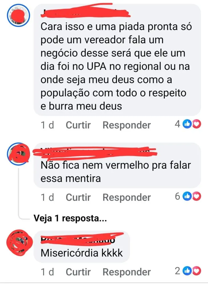Open first commenter's profile picture
Screen dimensions: 208x285
18,15
